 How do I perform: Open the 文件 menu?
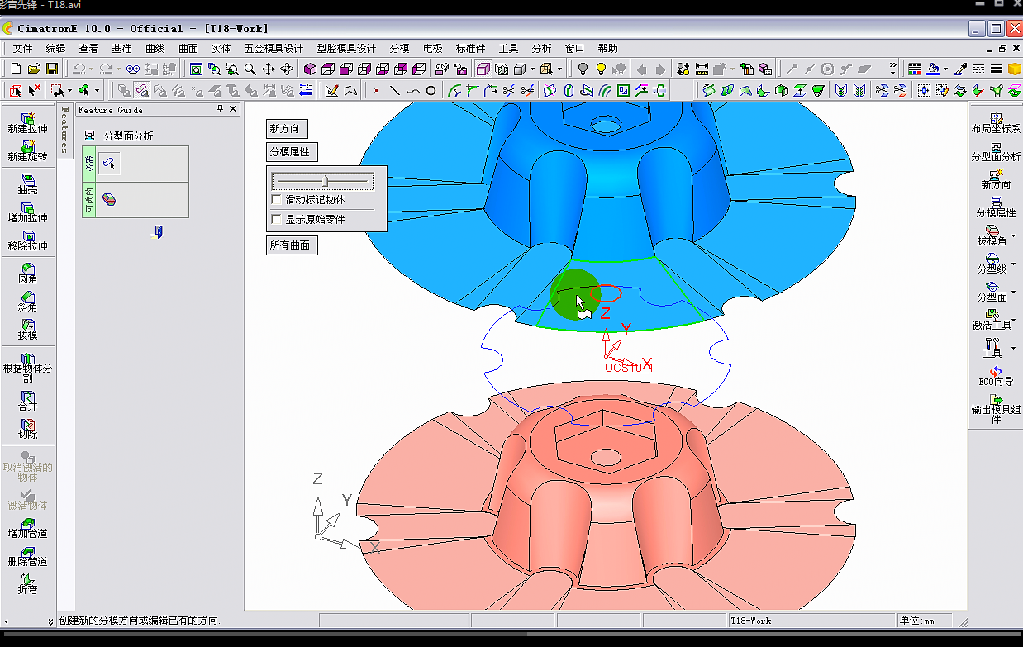(23, 49)
